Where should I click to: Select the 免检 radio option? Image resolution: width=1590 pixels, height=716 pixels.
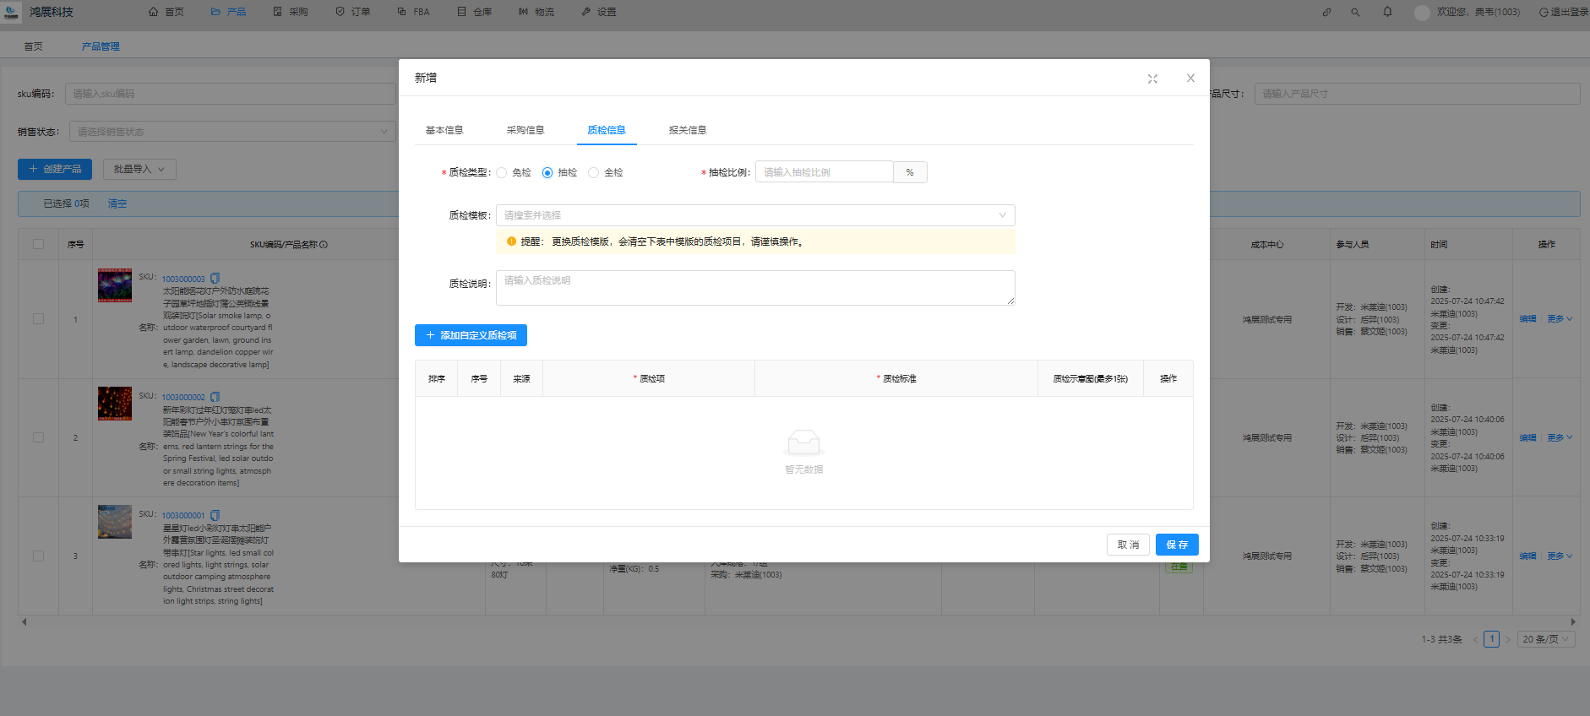coord(502,173)
